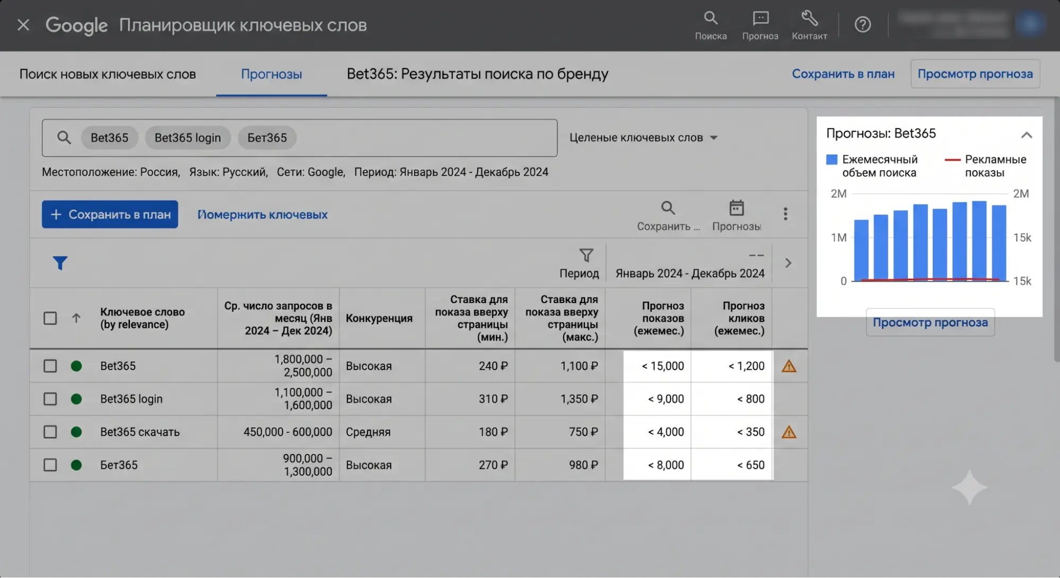Select the Прогнозы tab
Viewport: 1060px width, 578px height.
click(x=271, y=74)
